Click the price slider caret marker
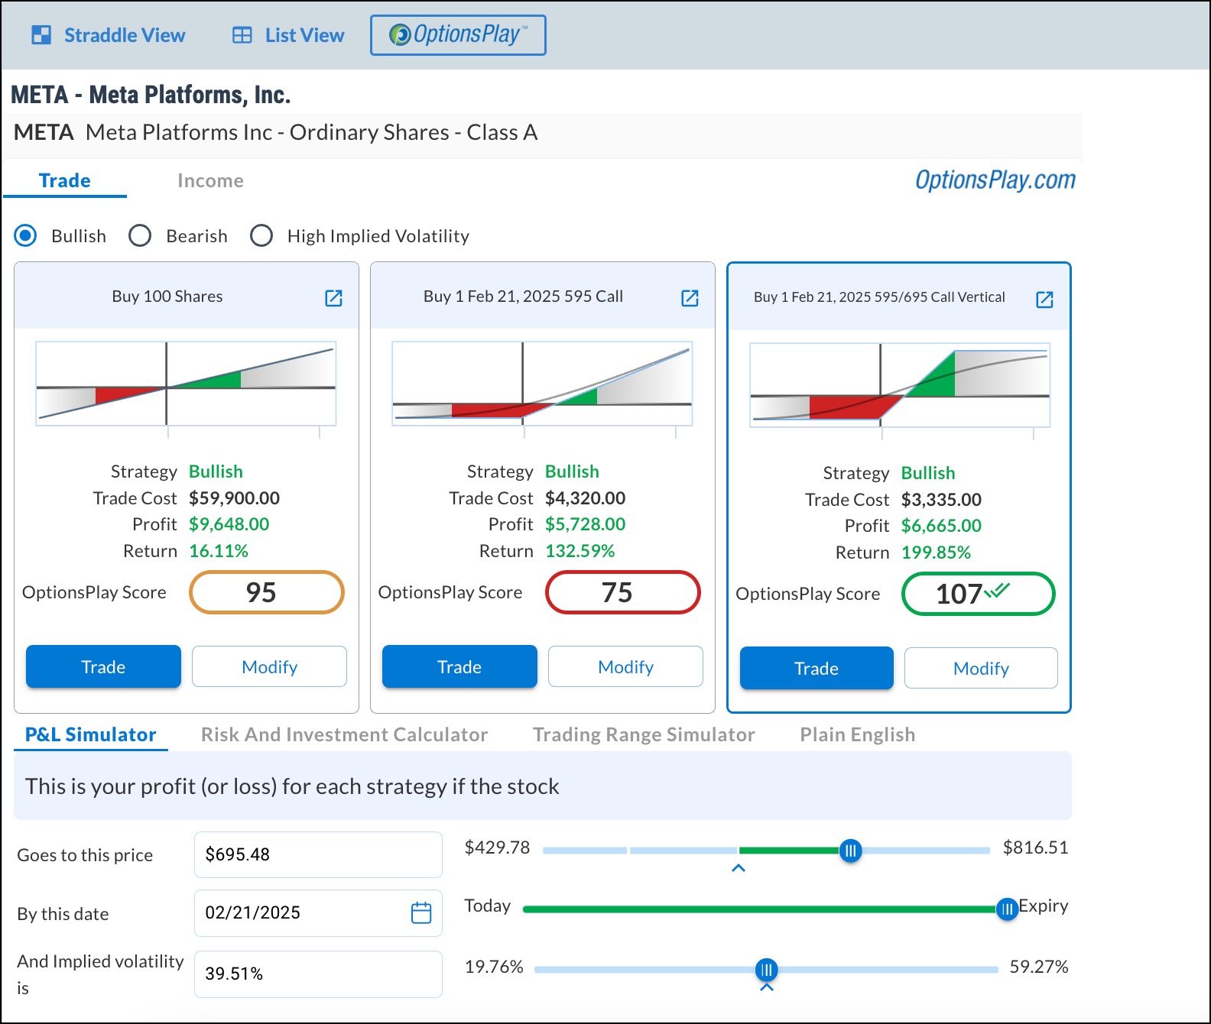This screenshot has width=1211, height=1024. click(739, 868)
